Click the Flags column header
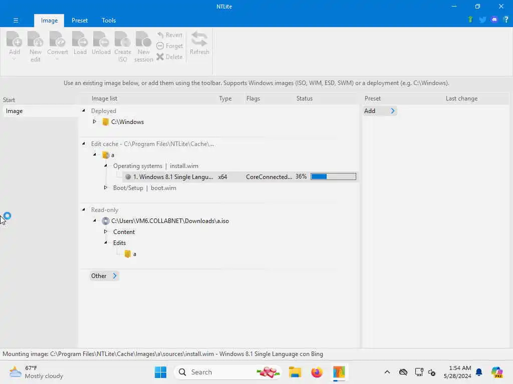513x384 pixels. 253,98
